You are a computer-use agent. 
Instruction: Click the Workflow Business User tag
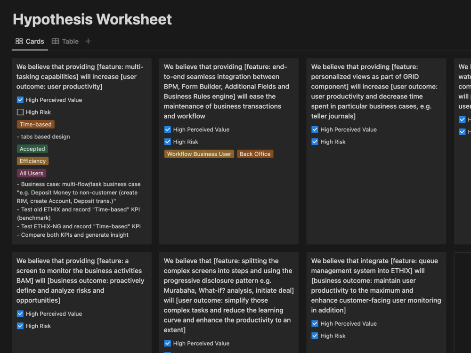[x=199, y=154]
